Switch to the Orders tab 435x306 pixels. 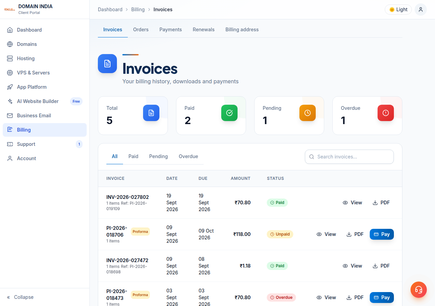tap(141, 30)
